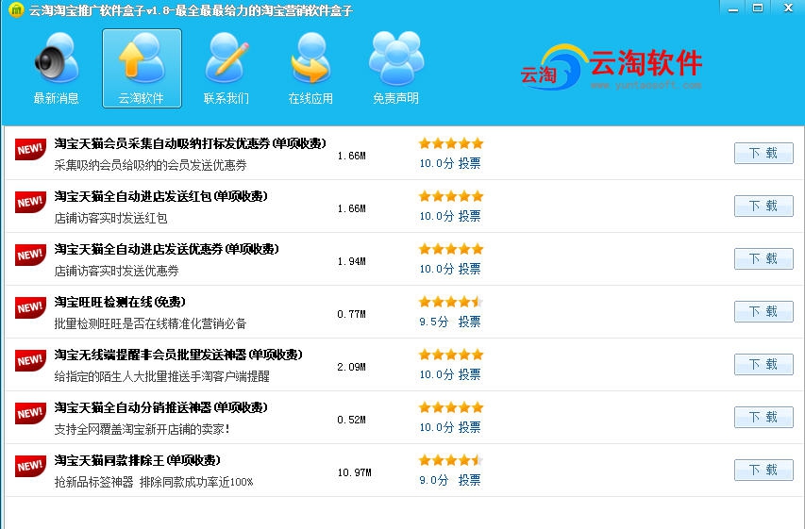Click the 9.0分 score
The height and width of the screenshot is (529, 805).
pos(433,480)
